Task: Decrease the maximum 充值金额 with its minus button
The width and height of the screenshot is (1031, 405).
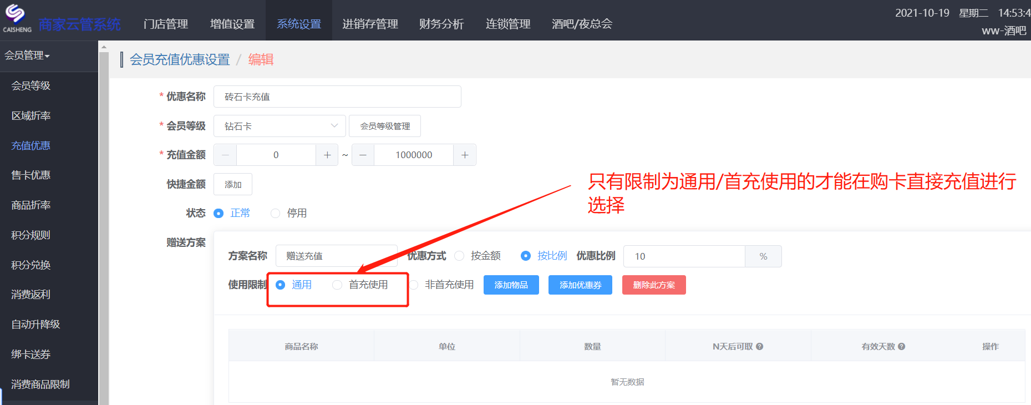Action: click(x=363, y=155)
